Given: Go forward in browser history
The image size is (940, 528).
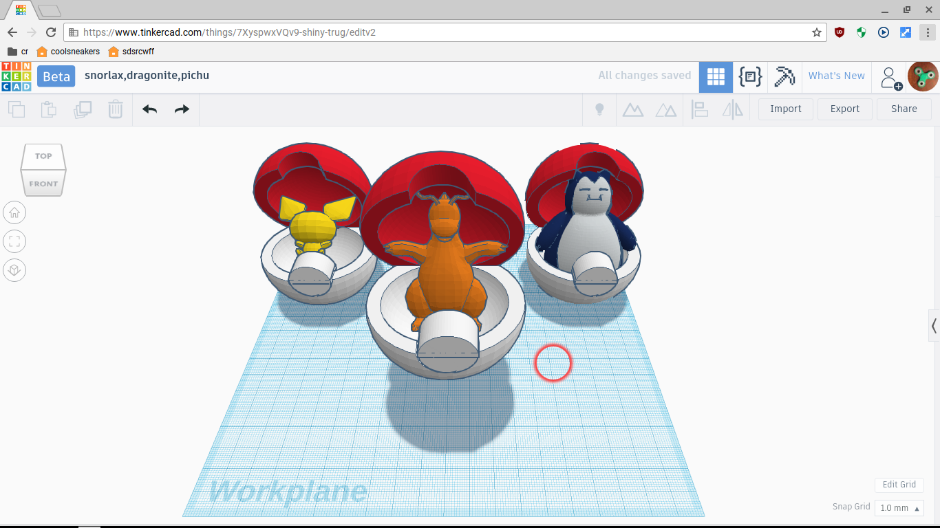Looking at the screenshot, I should 32,32.
